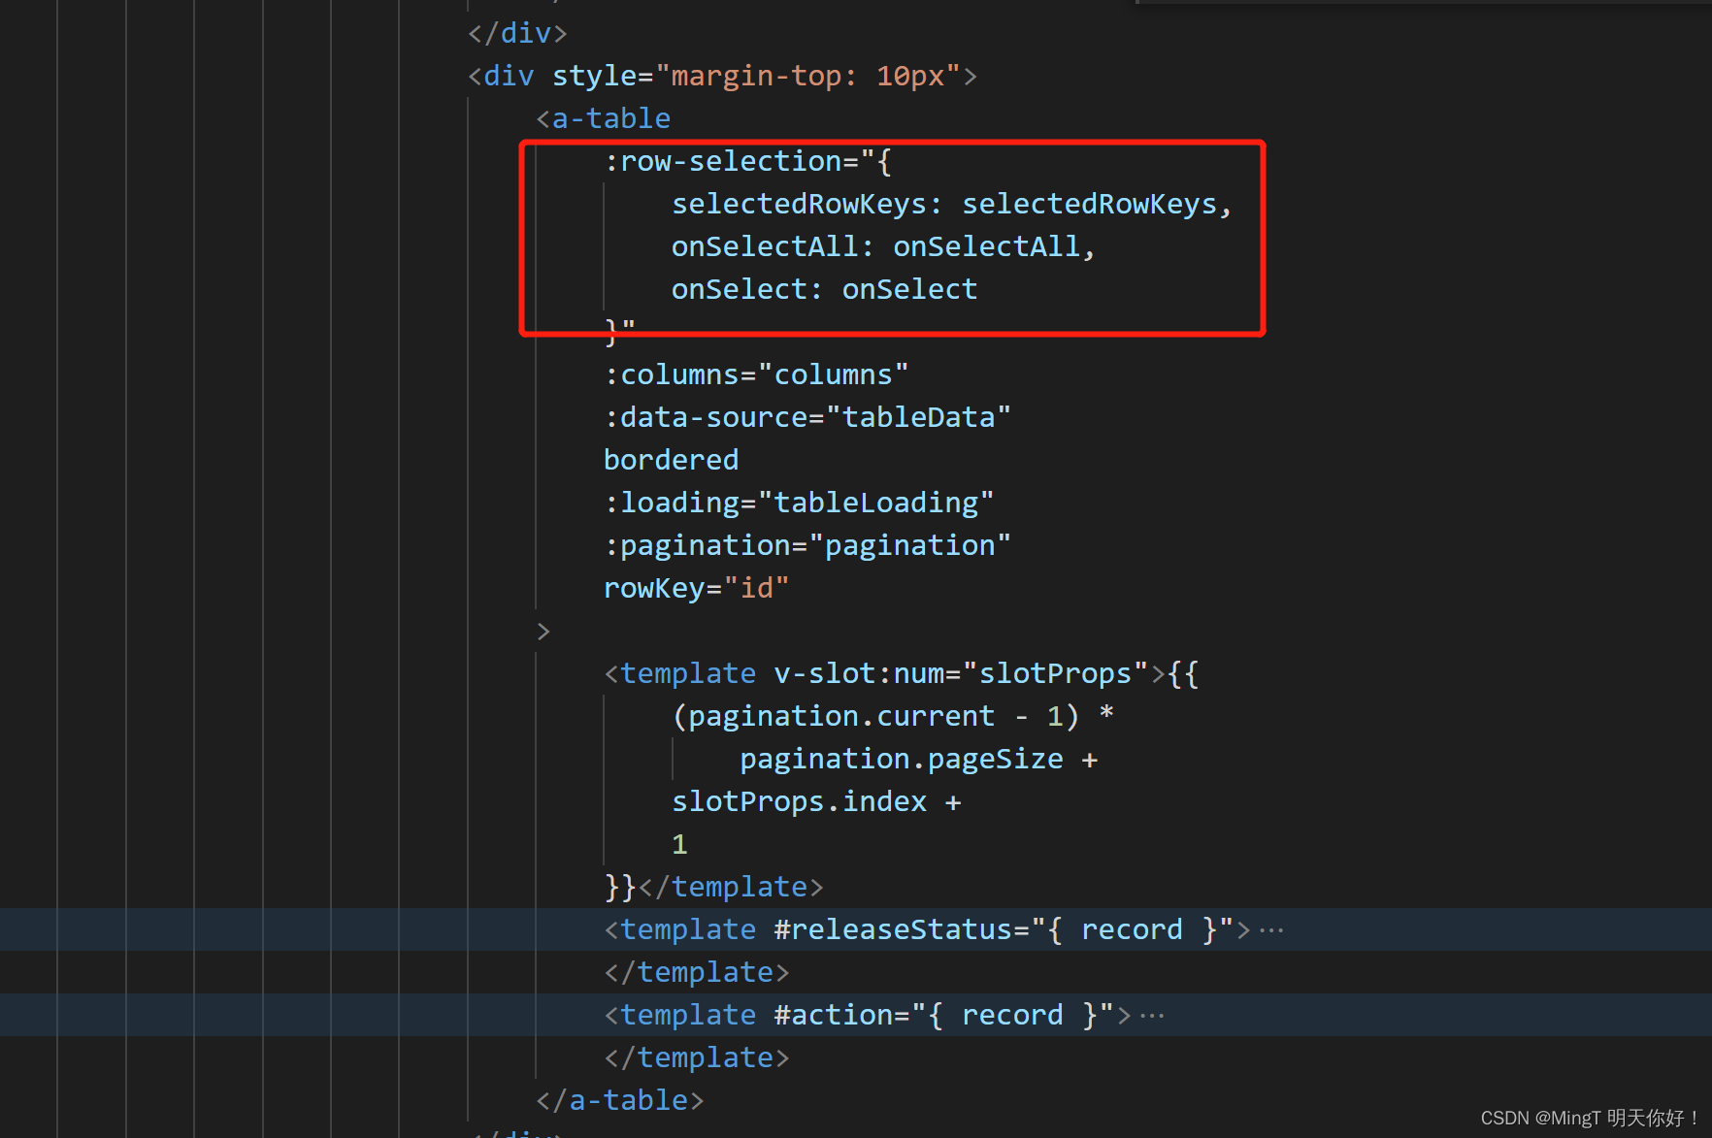Expand folded ellipsis after action template

click(1152, 1016)
